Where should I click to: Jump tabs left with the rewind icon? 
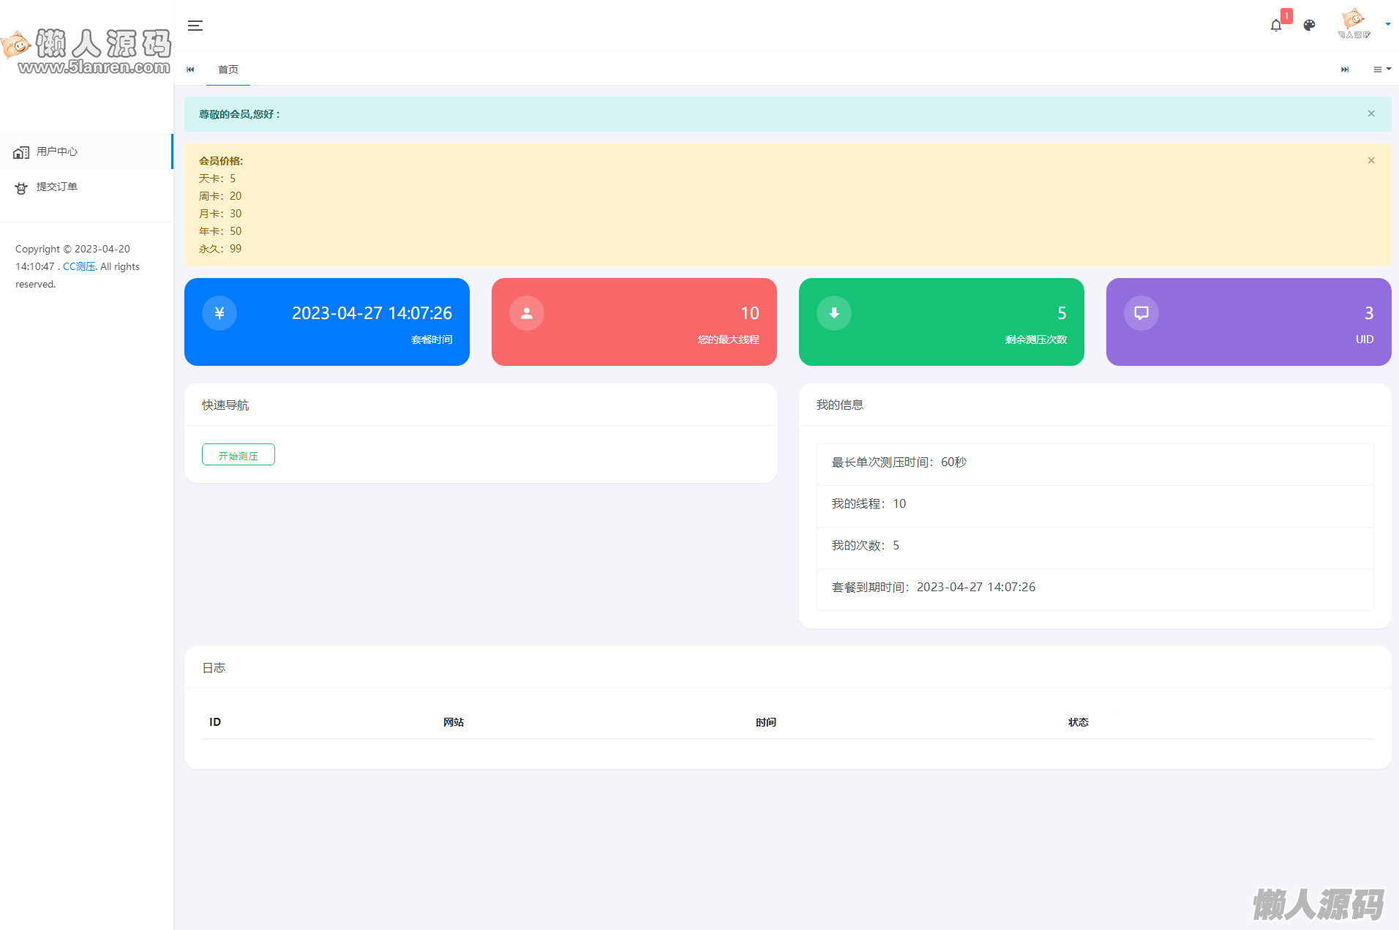point(190,70)
